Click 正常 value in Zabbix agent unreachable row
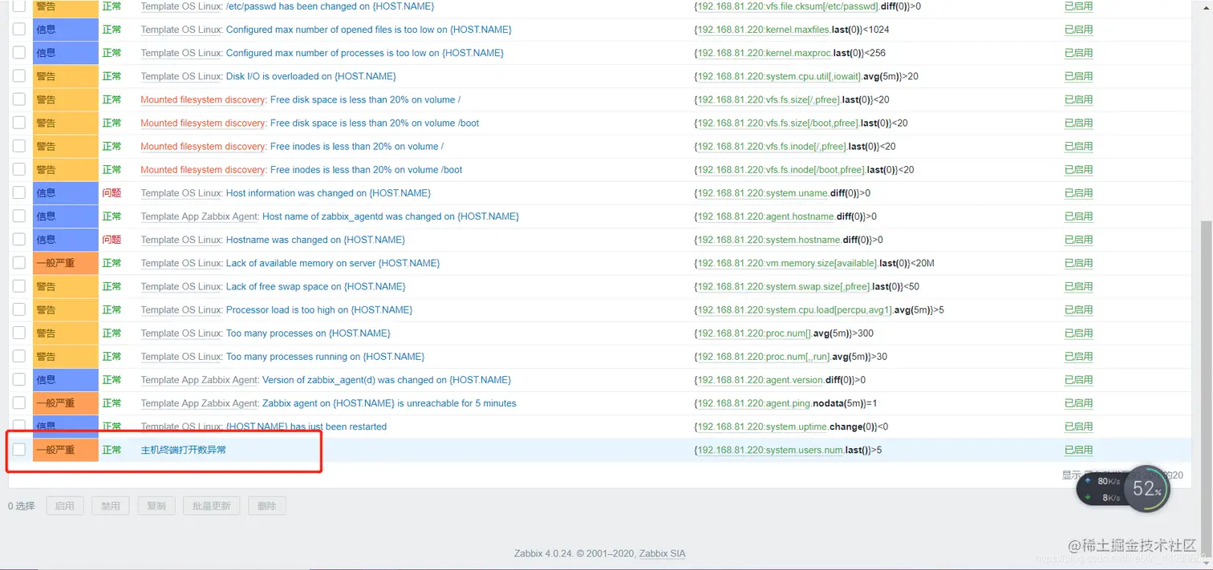The height and width of the screenshot is (570, 1213). coord(112,403)
